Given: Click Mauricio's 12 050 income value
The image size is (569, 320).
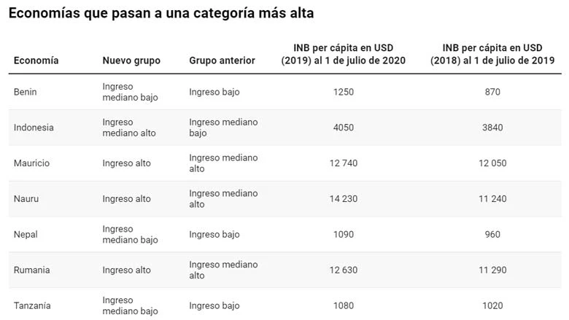Looking at the screenshot, I should pos(492,163).
